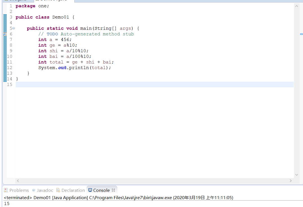The image size is (303, 207).
Task: Click the TODO task marker on line 6
Action: [5, 34]
